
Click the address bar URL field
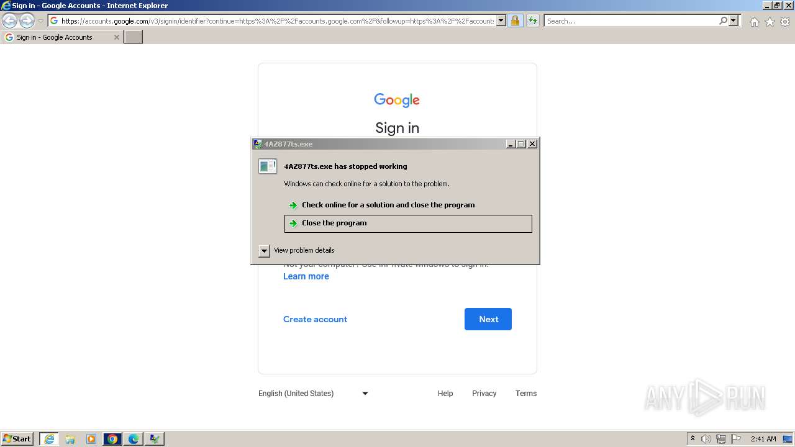click(x=278, y=21)
